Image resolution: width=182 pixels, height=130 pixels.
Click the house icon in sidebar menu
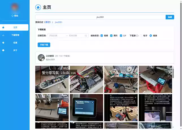coord(3,28)
